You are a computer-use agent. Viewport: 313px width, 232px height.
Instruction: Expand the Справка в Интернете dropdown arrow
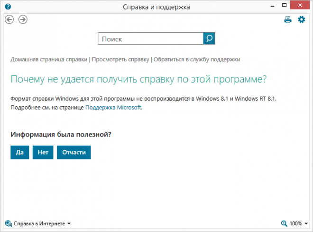(69, 223)
